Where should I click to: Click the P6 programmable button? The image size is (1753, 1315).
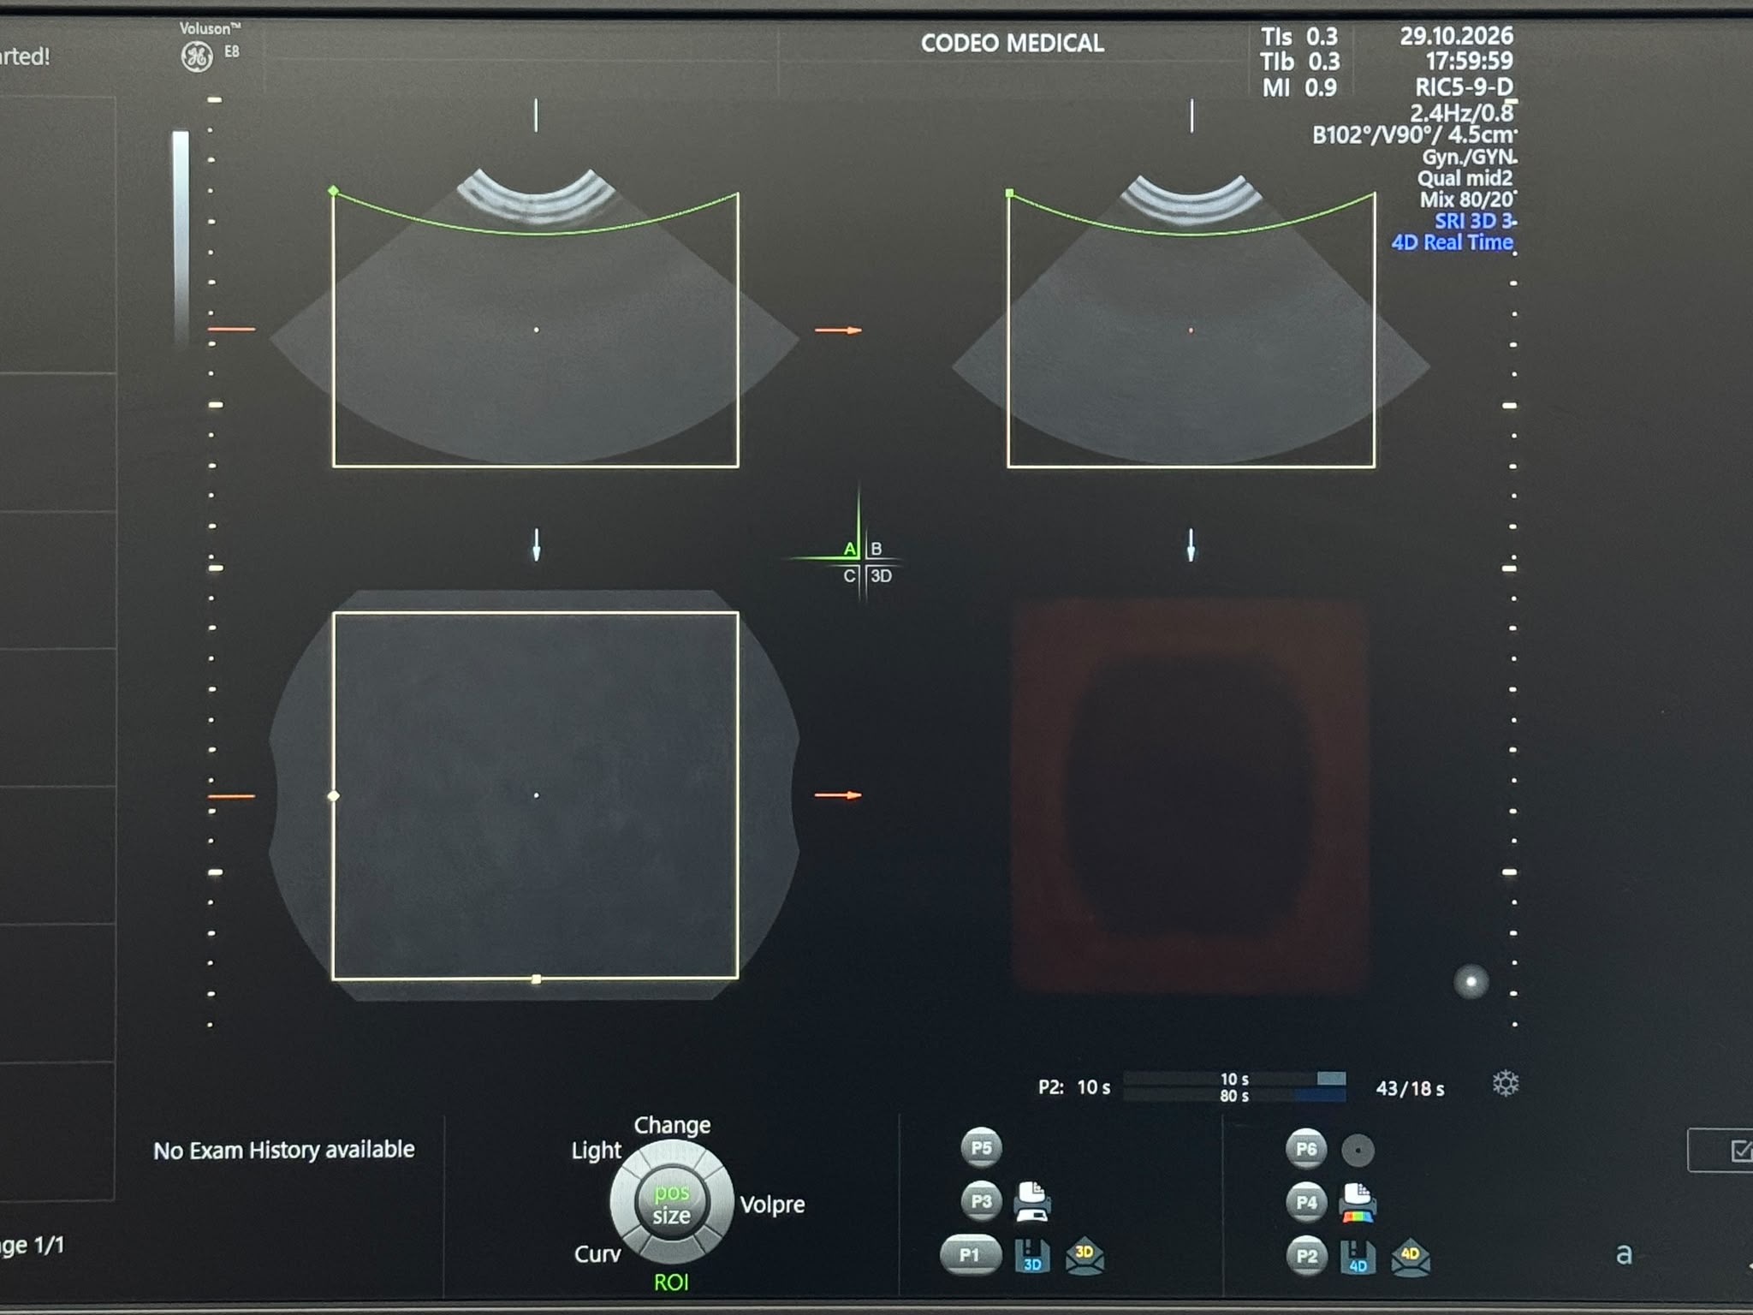(x=1306, y=1149)
